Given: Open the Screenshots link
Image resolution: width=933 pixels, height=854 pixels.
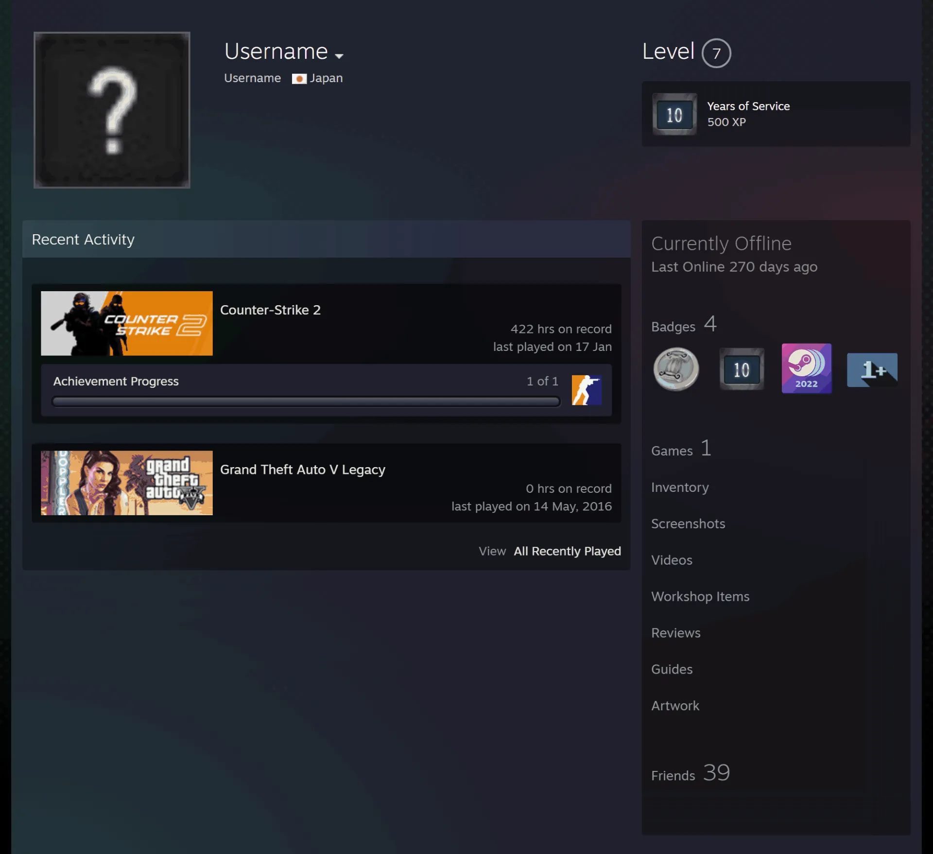Looking at the screenshot, I should pyautogui.click(x=688, y=523).
